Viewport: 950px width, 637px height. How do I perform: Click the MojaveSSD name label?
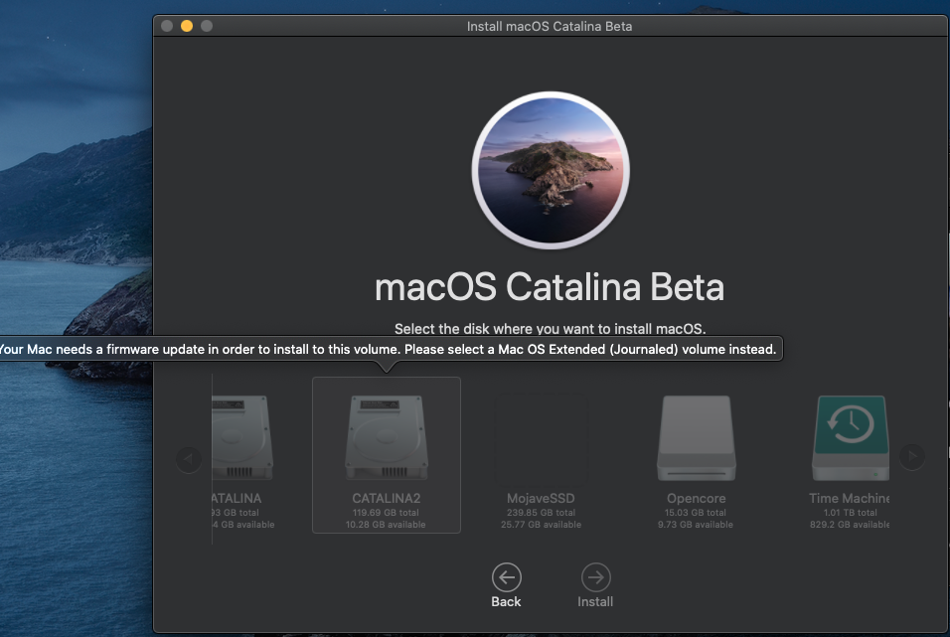point(541,498)
